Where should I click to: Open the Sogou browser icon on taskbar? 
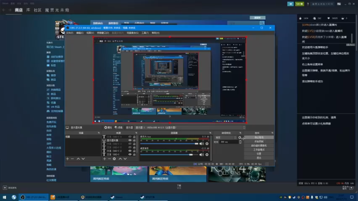click(x=14, y=197)
